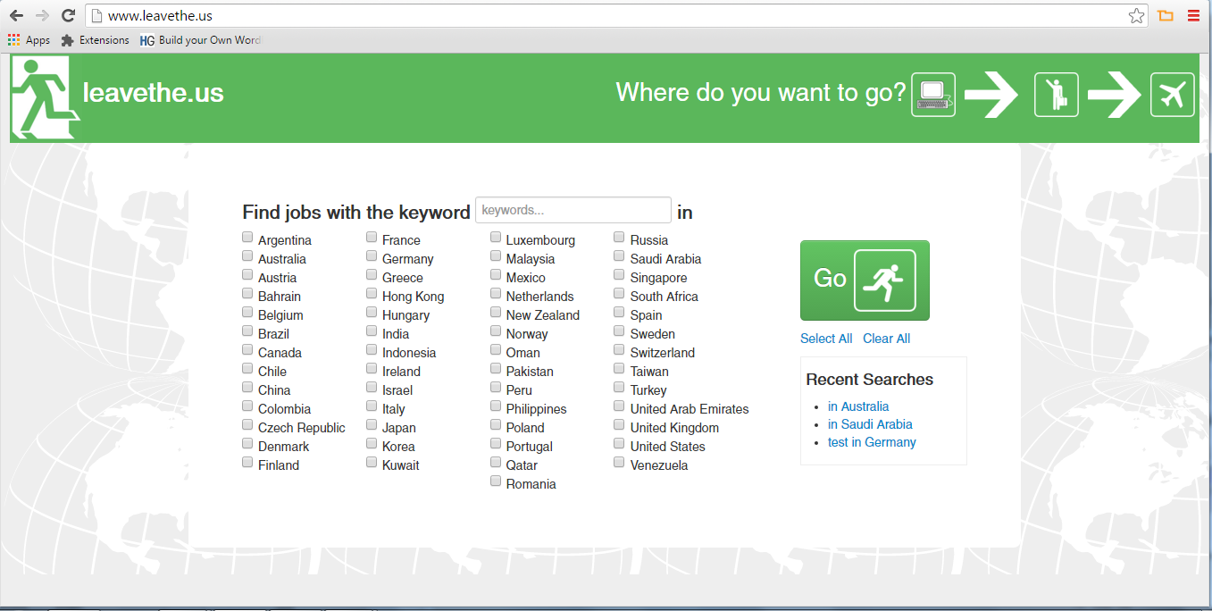Click the computer icon in header
Image resolution: width=1212 pixels, height=611 pixels.
tap(932, 94)
